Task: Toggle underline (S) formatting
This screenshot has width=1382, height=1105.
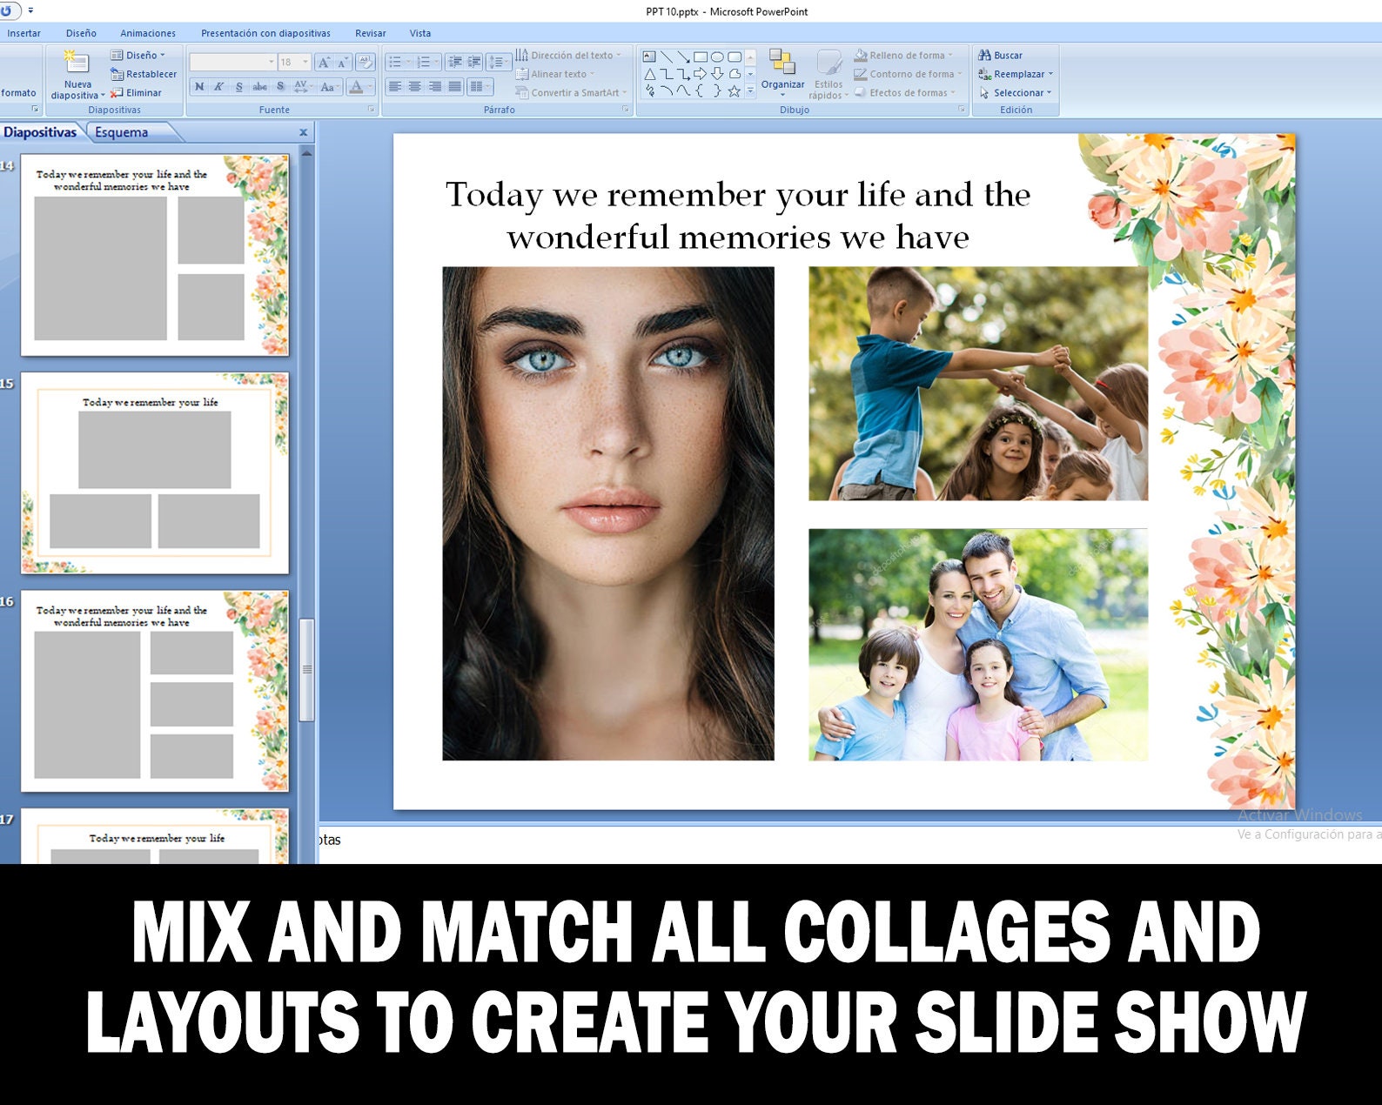Action: 238,86
